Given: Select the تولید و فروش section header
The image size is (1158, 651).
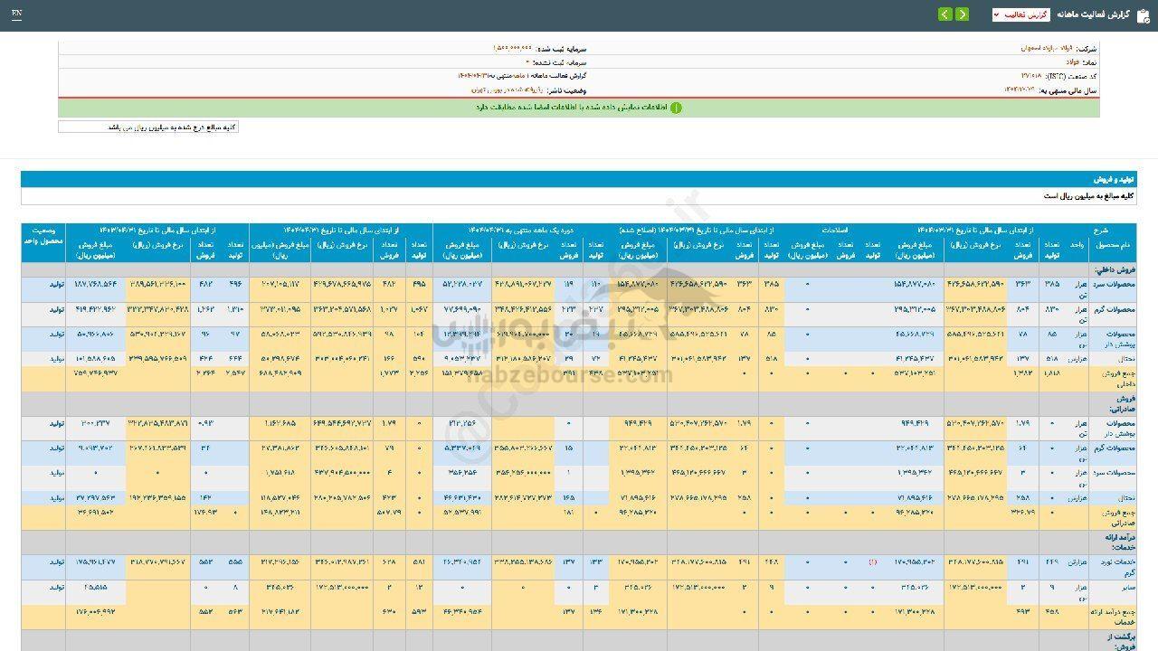Looking at the screenshot, I should tap(1118, 180).
